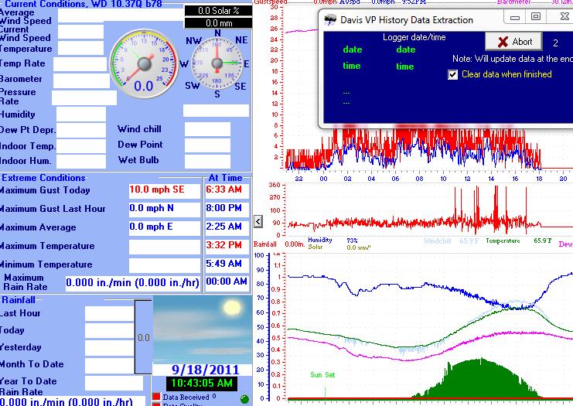This screenshot has height=406, width=573.
Task: Click the 'Logger date/time' label in dialog
Action: [x=414, y=37]
